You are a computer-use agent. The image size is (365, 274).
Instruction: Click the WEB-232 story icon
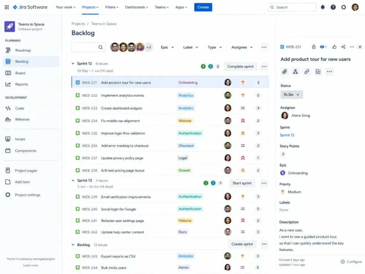[x=77, y=95]
